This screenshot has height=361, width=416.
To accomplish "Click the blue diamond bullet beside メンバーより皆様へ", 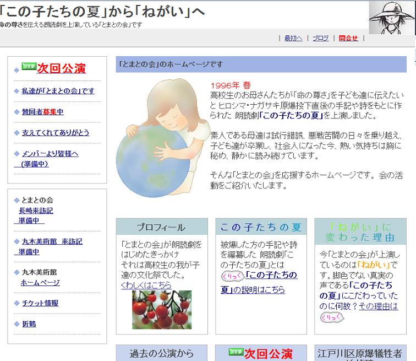I will (17, 154).
